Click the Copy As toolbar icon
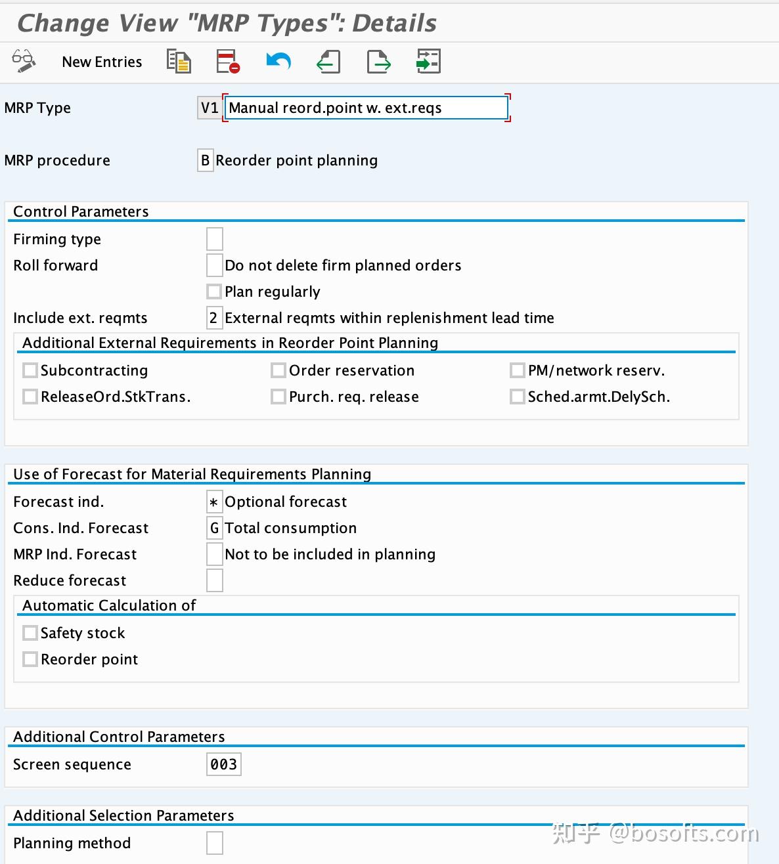This screenshot has width=779, height=864. [178, 61]
